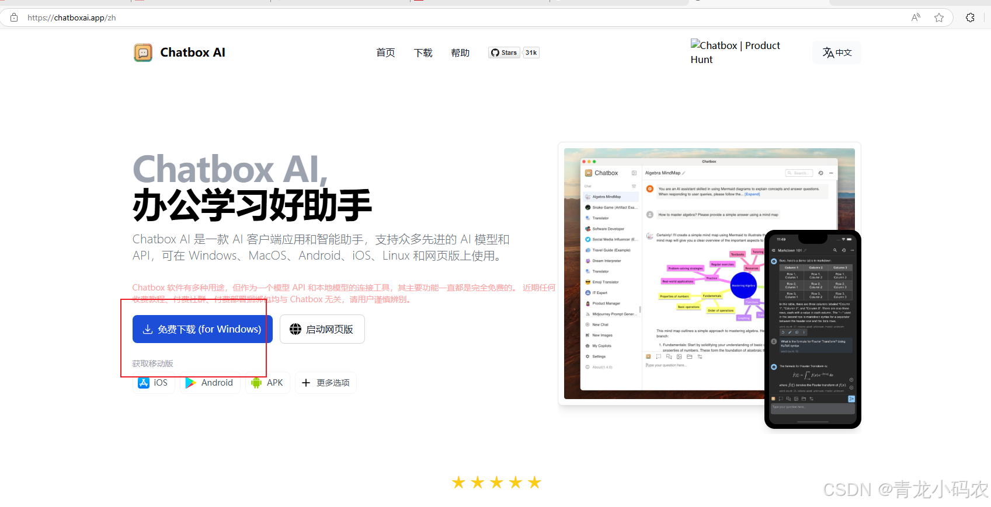Open the 首页 nav link

coord(385,53)
